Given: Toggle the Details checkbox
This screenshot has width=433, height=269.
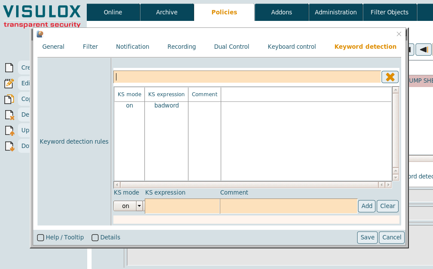Looking at the screenshot, I should 95,238.
